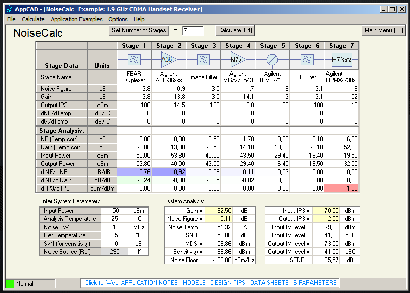This screenshot has width=410, height=293.
Task: Click the highlighted d NF/d NF cell 0,92
Action: click(x=169, y=172)
